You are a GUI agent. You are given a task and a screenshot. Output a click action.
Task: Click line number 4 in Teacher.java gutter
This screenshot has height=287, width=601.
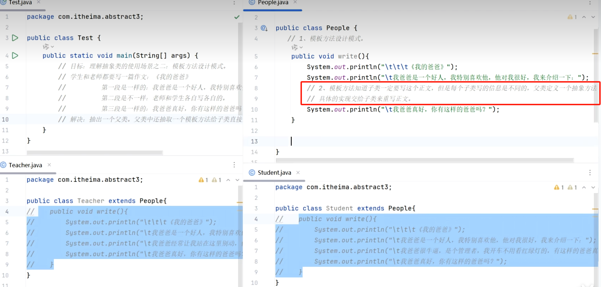pyautogui.click(x=7, y=212)
